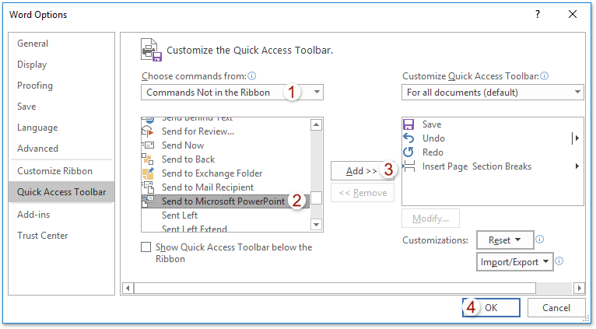
Task: Expand the Reset dropdown button
Action: 505,240
